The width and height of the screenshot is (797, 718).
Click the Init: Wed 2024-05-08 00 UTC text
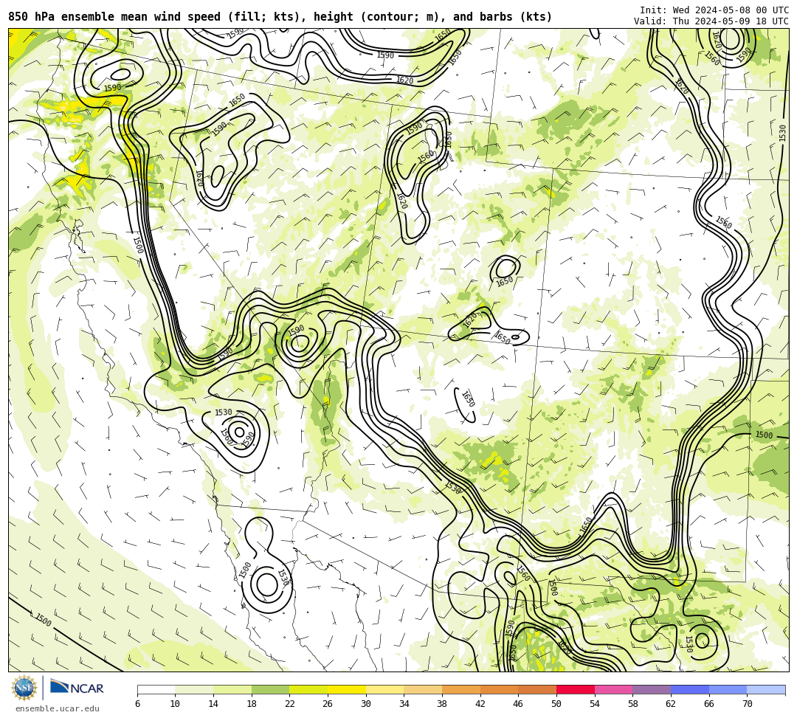(x=714, y=10)
